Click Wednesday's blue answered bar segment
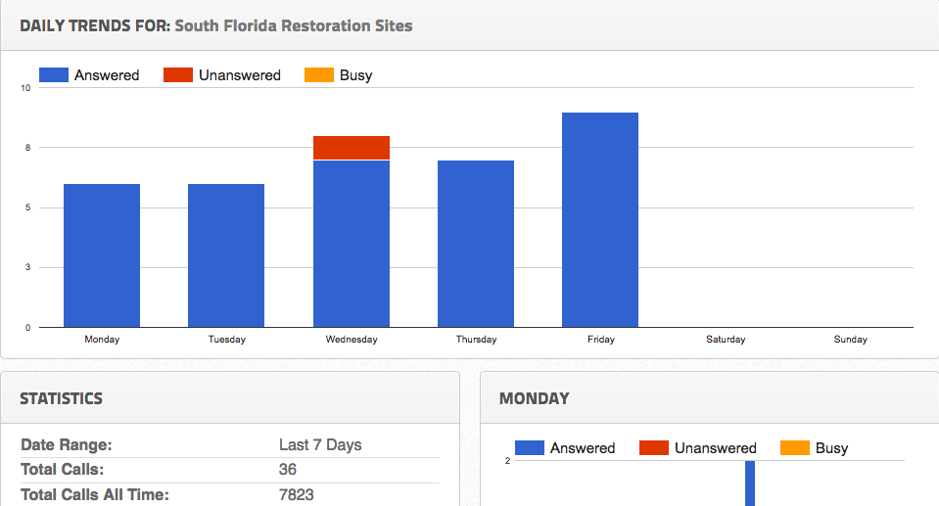Image resolution: width=939 pixels, height=506 pixels. pyautogui.click(x=352, y=244)
